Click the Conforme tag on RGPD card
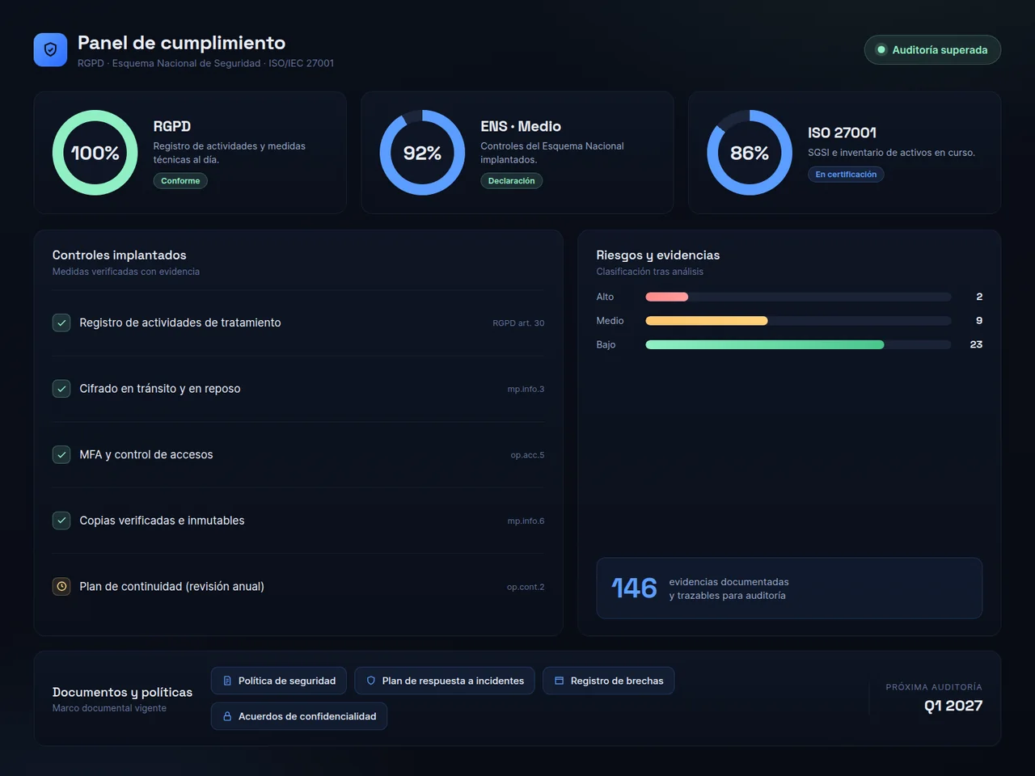1035x776 pixels. (180, 181)
